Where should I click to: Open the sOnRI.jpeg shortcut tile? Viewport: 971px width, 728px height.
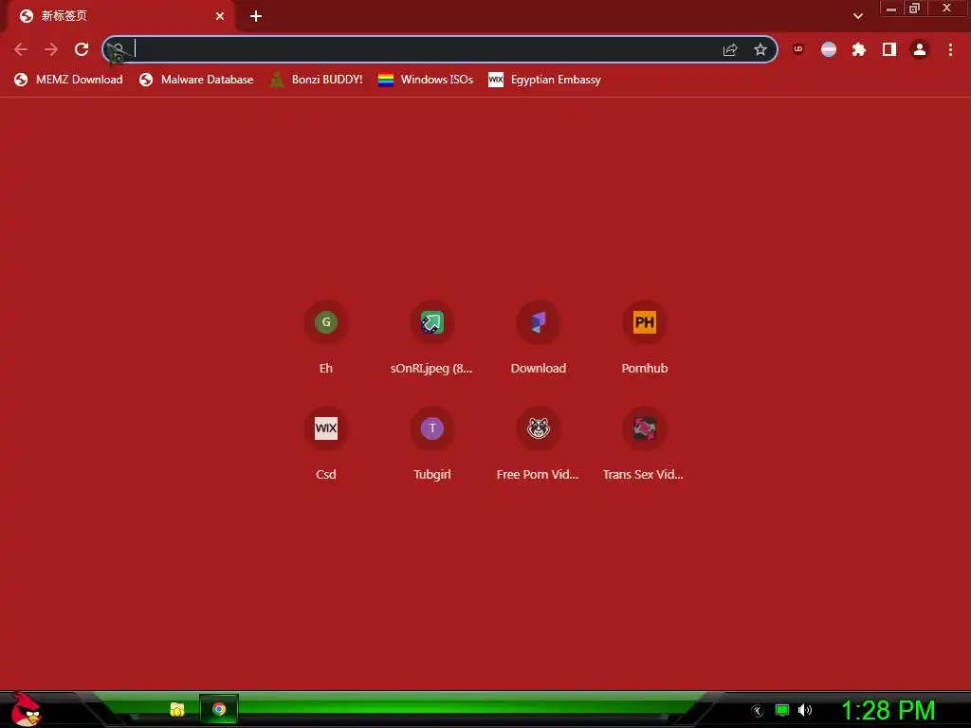pyautogui.click(x=431, y=337)
